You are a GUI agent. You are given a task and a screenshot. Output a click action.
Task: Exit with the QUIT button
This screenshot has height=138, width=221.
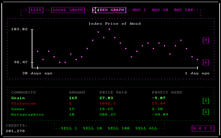pos(203,128)
